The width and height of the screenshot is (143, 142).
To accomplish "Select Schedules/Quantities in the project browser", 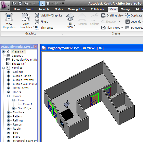I will pyautogui.click(x=24, y=60).
